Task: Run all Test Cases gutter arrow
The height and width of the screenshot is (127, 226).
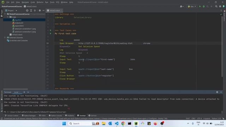Action: (50, 30)
